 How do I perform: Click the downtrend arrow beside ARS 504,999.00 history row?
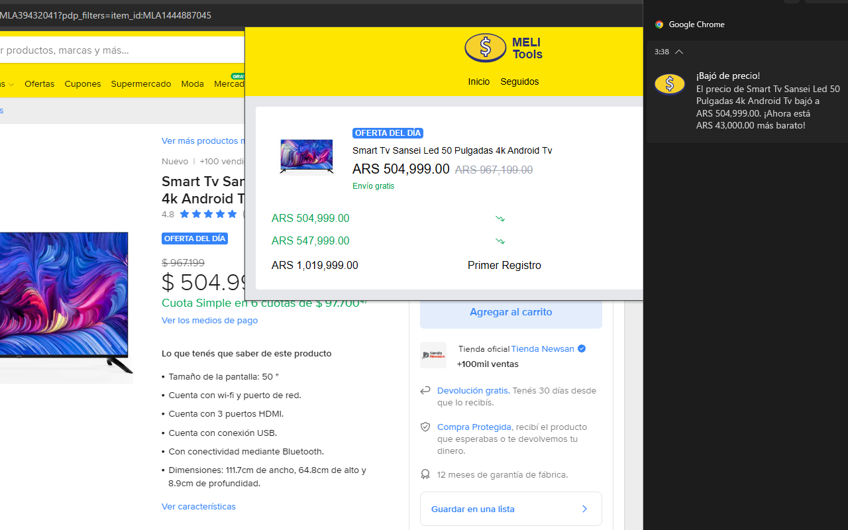(500, 219)
